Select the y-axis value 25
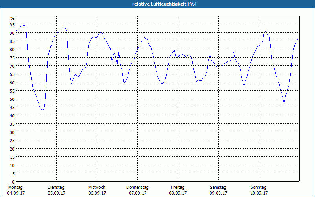Viewport: 315px width, 197px height. 12,141
